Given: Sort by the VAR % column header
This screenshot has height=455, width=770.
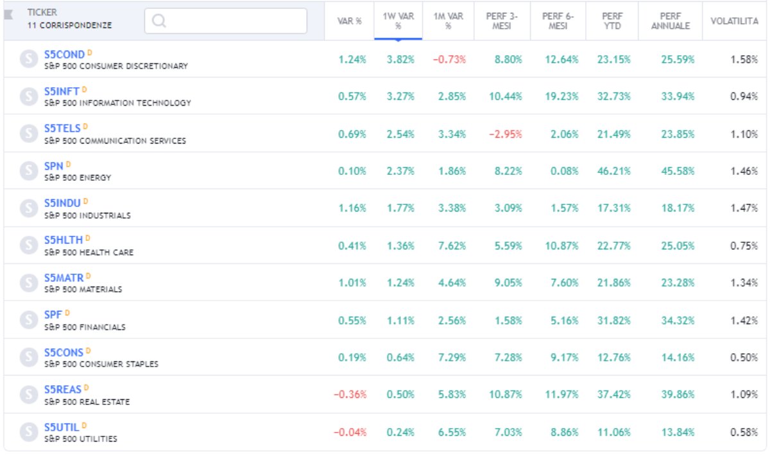Looking at the screenshot, I should coord(350,21).
